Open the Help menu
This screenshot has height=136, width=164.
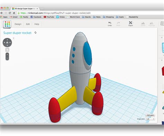pyautogui.click(x=37, y=24)
